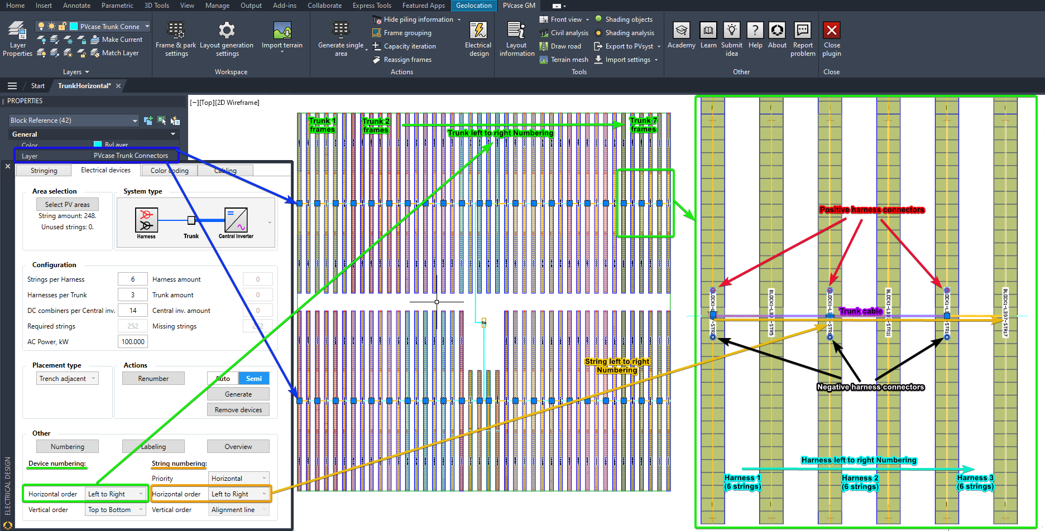1045x531 pixels.
Task: Toggle layer on/off lightbulb in layer dropdown
Action: (x=41, y=26)
